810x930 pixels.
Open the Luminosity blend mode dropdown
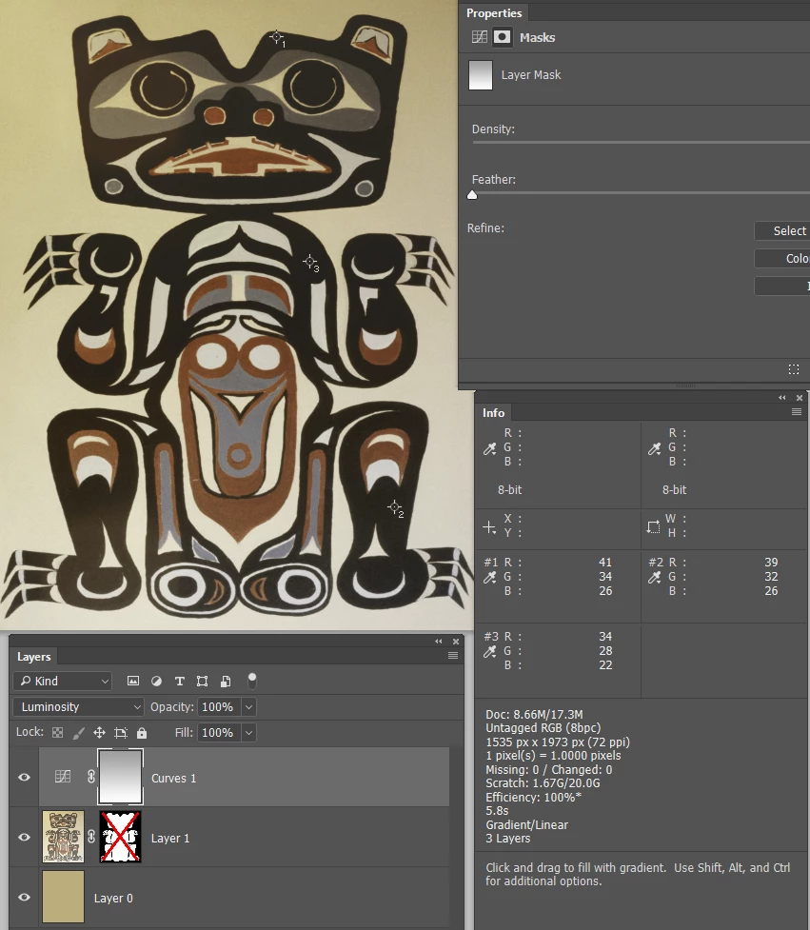(78, 707)
